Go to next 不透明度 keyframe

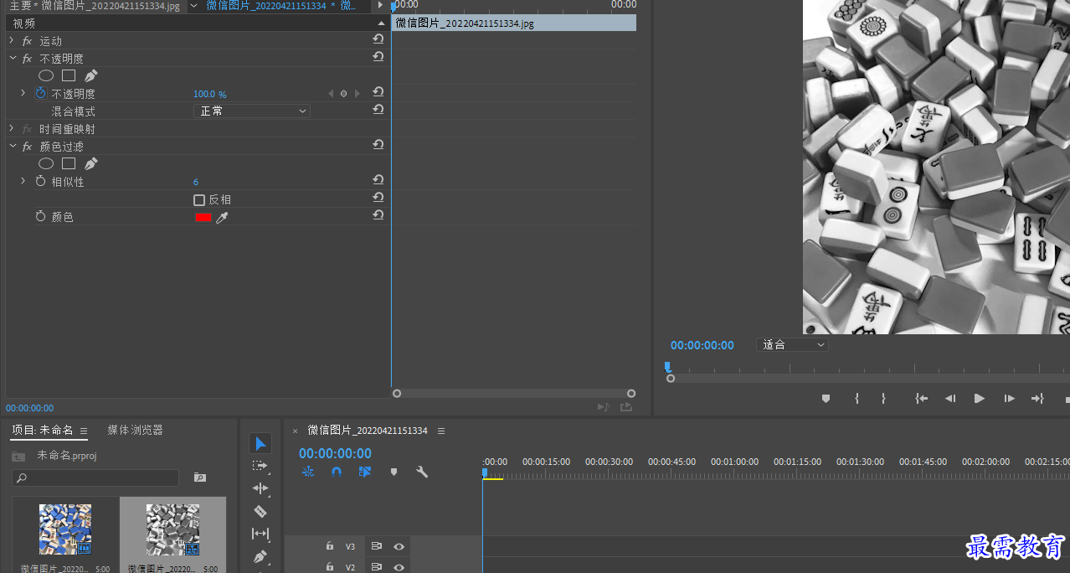click(358, 94)
